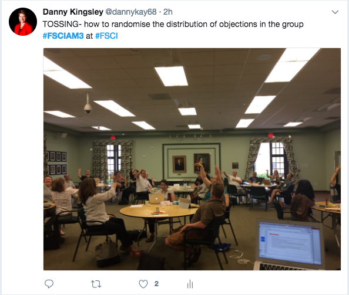Open Danny Kingsley's profile avatar
Screen dimensions: 349x295
coord(23,22)
